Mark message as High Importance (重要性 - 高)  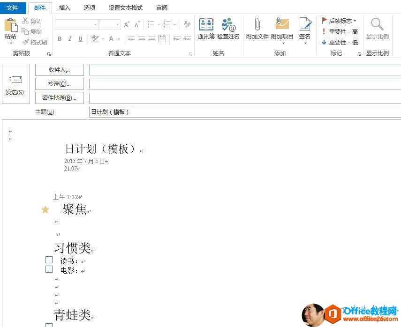[339, 31]
